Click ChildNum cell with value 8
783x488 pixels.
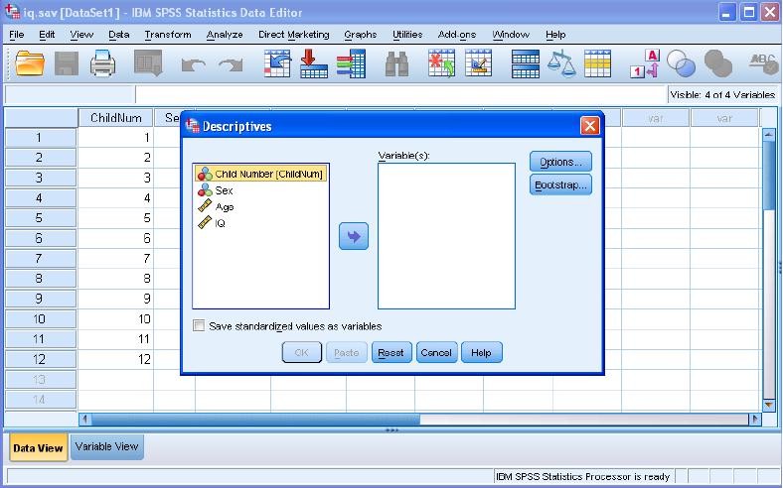116,278
